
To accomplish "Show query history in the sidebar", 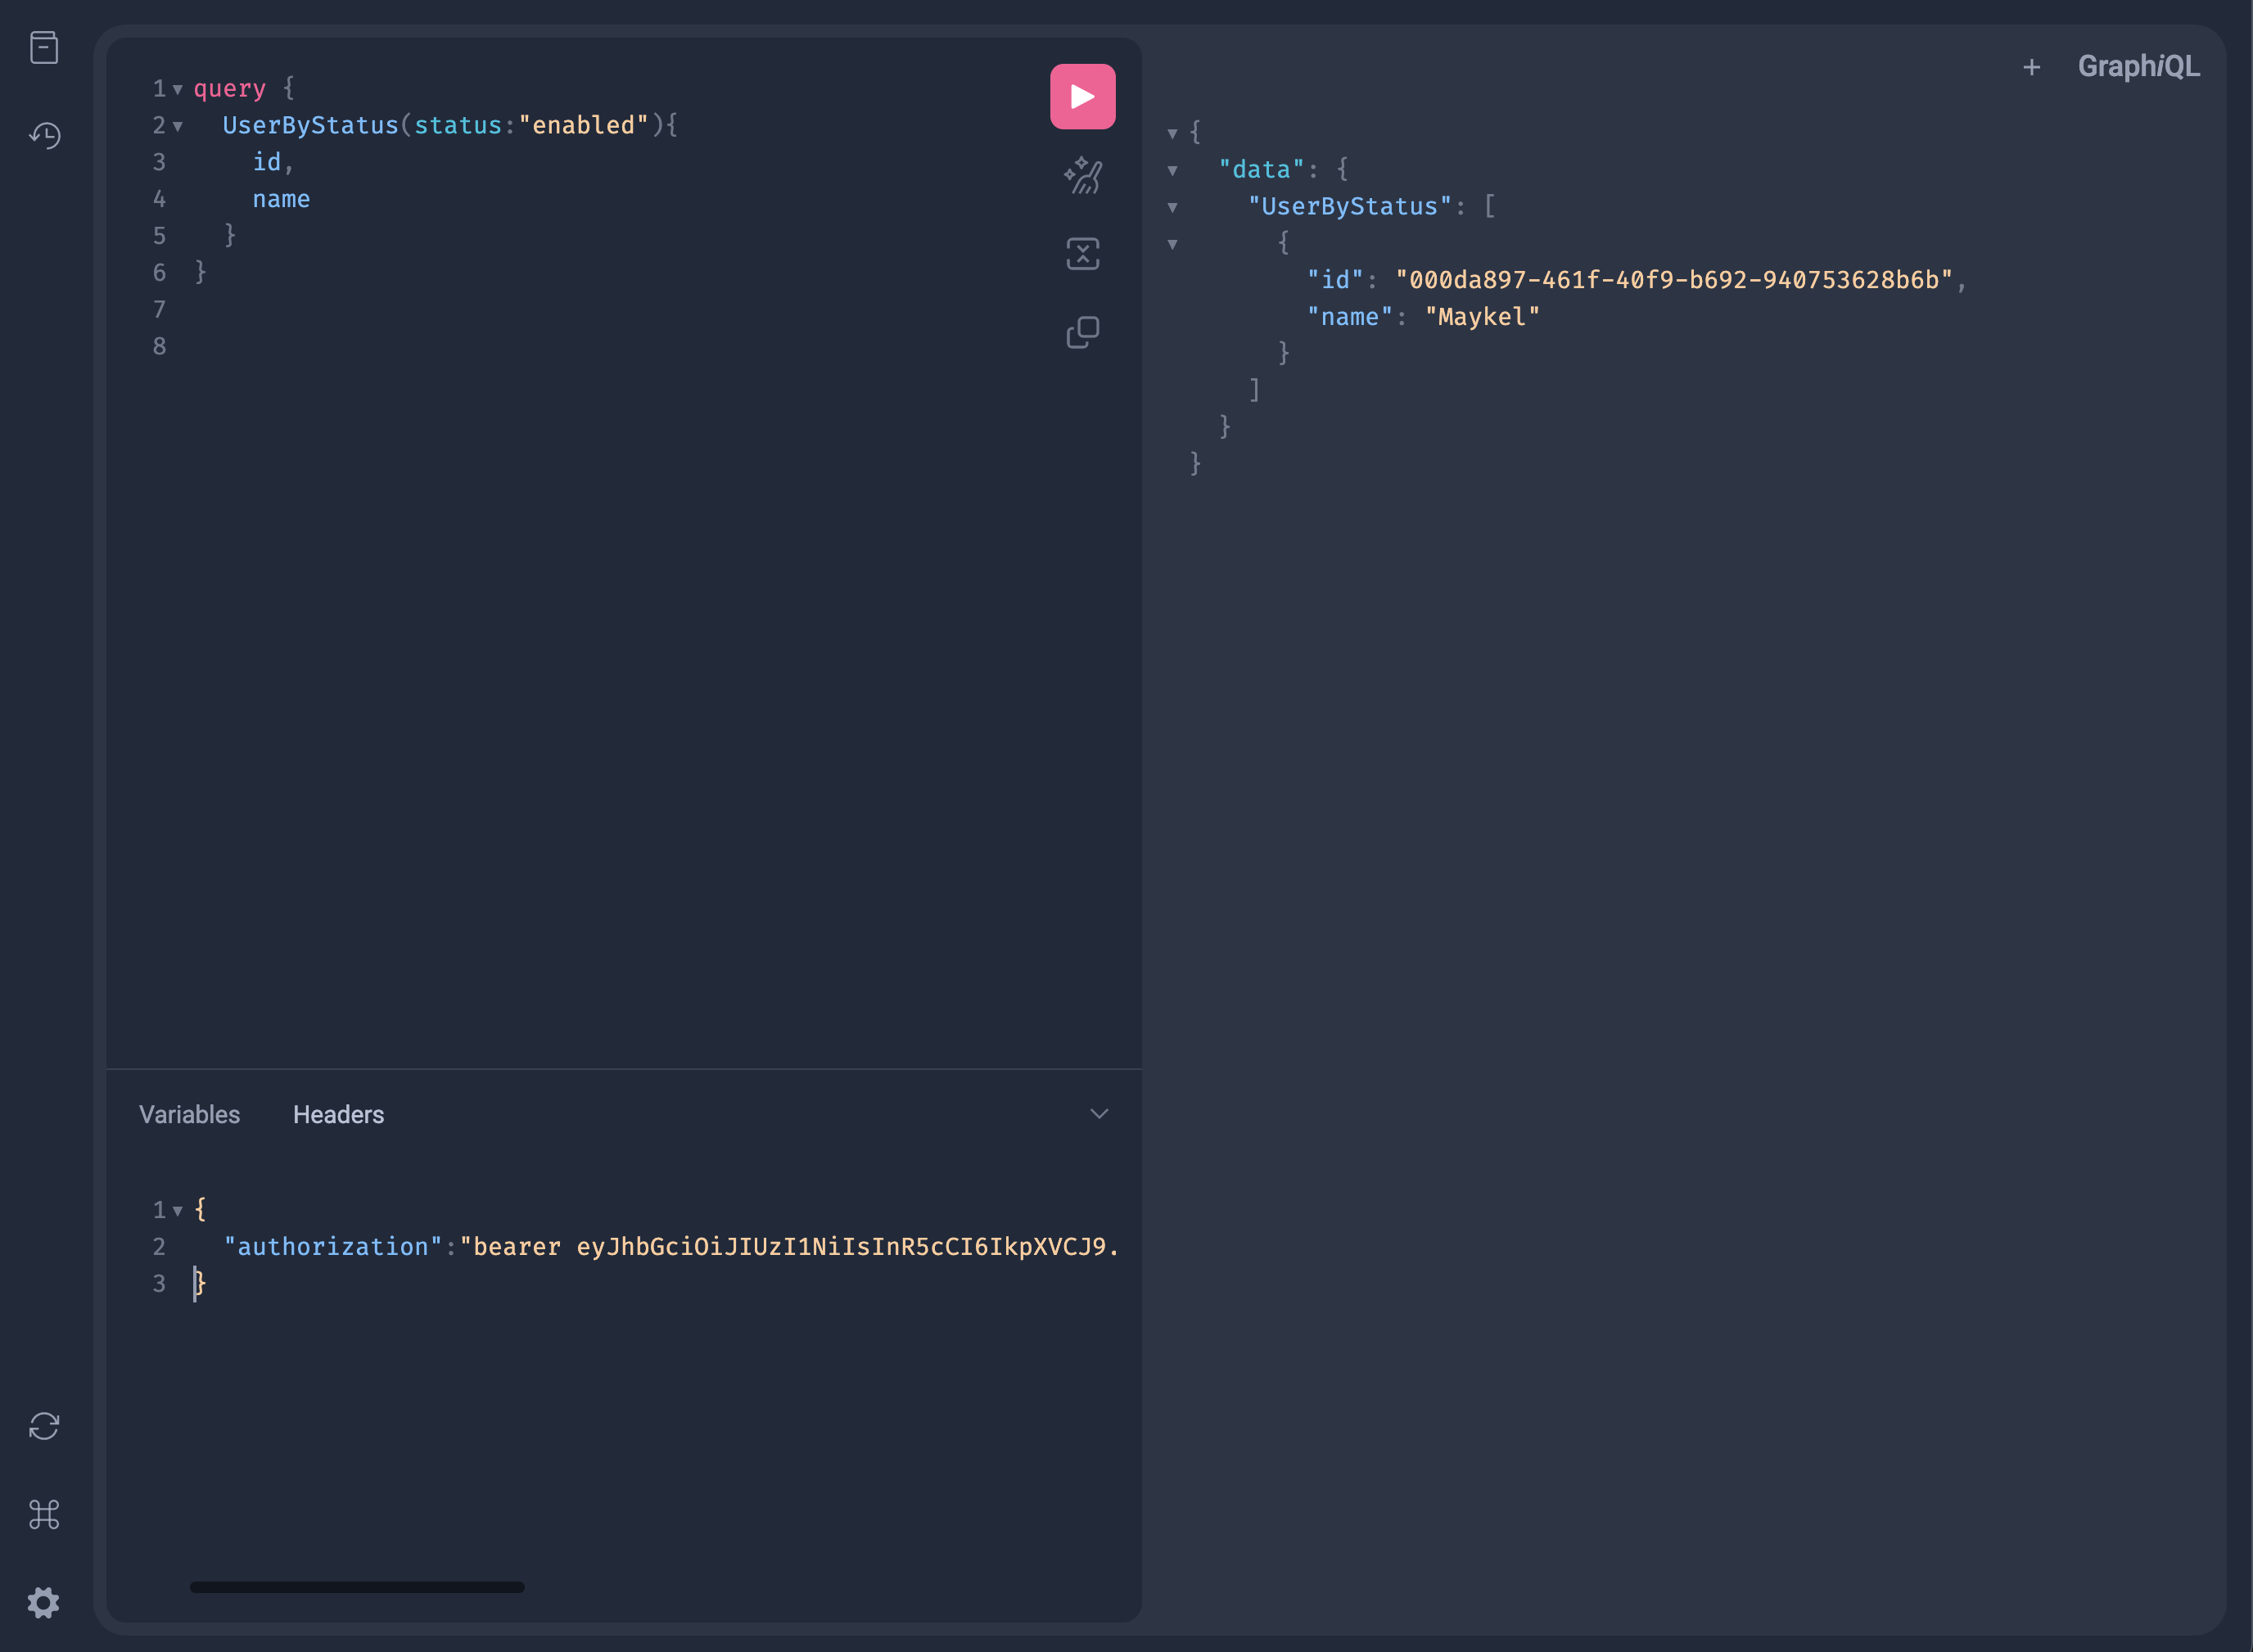I will coord(44,135).
